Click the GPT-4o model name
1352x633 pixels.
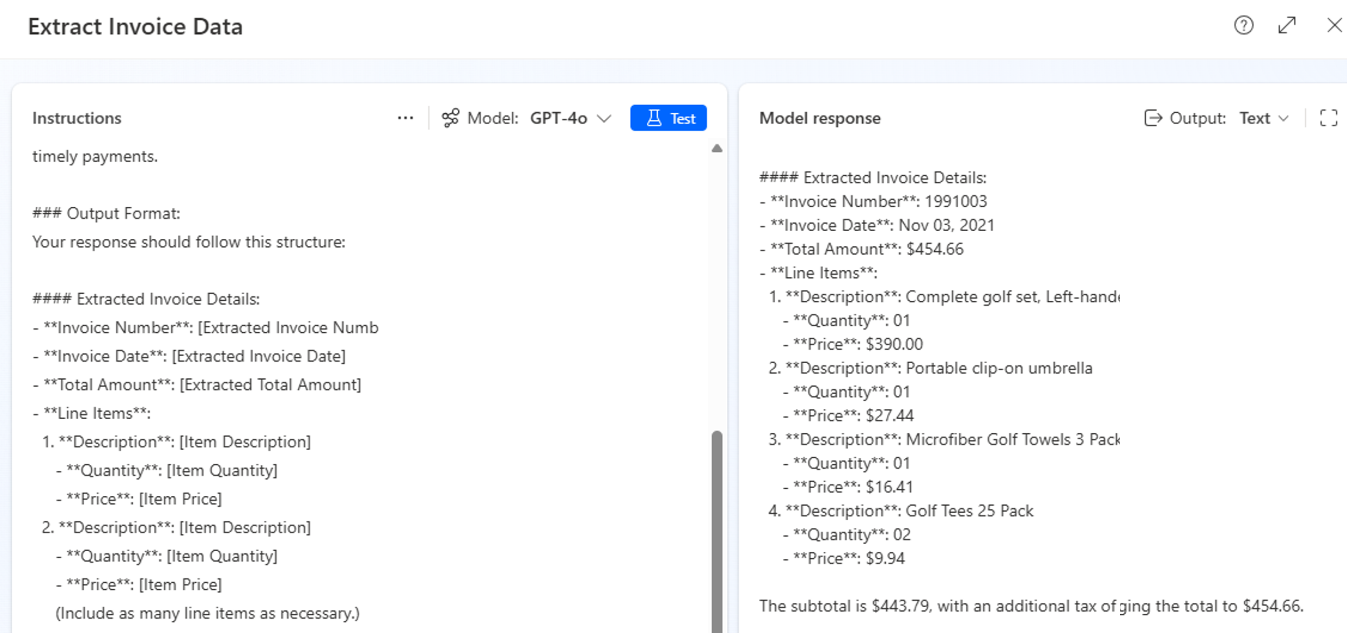[x=558, y=118]
